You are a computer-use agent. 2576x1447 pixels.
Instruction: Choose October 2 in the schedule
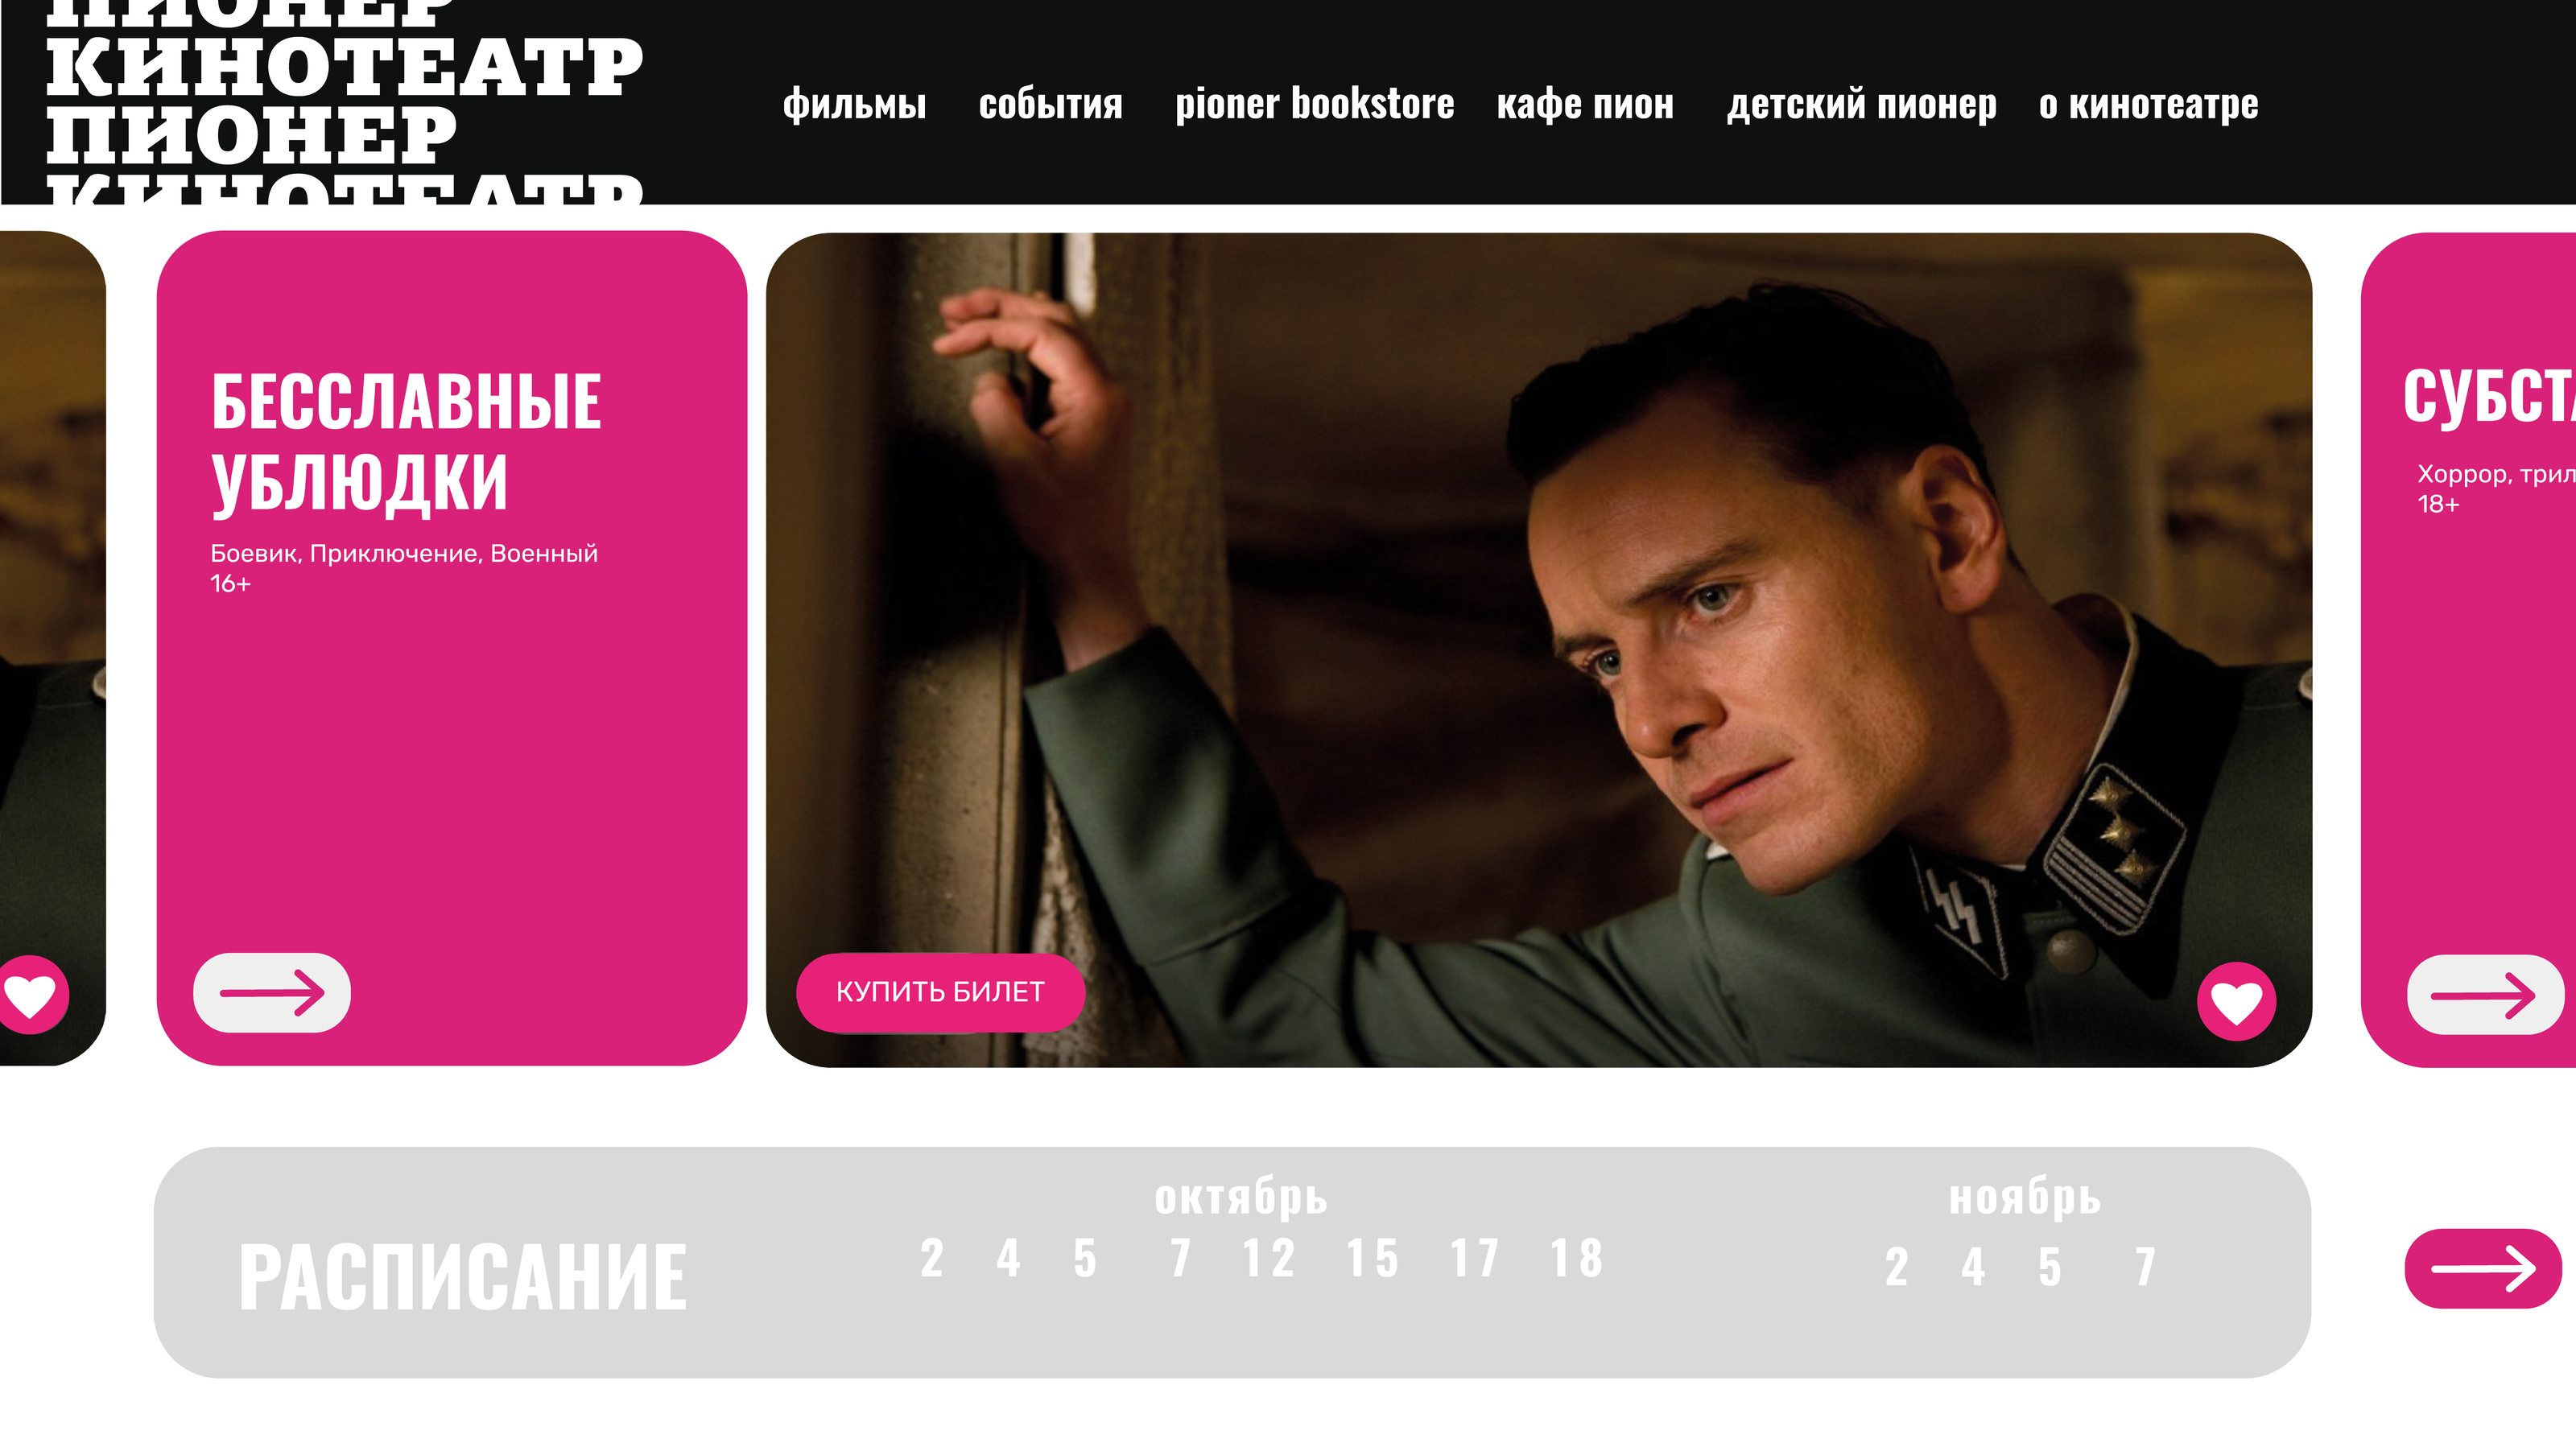tap(931, 1258)
